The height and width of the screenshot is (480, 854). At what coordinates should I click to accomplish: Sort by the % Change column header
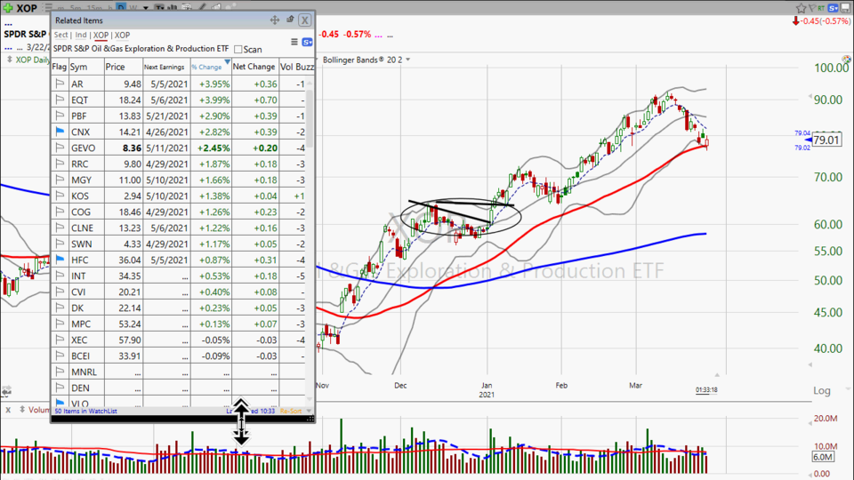(x=209, y=67)
